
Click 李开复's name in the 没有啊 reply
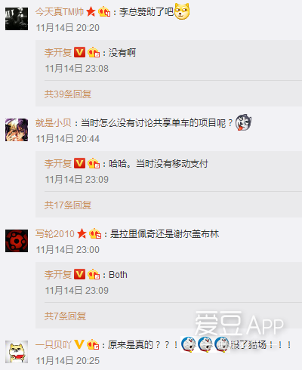coord(58,53)
